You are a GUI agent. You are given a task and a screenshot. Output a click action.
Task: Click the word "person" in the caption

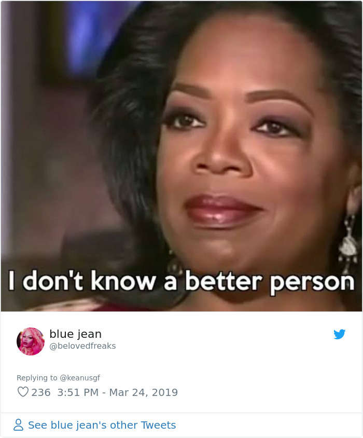[312, 282]
